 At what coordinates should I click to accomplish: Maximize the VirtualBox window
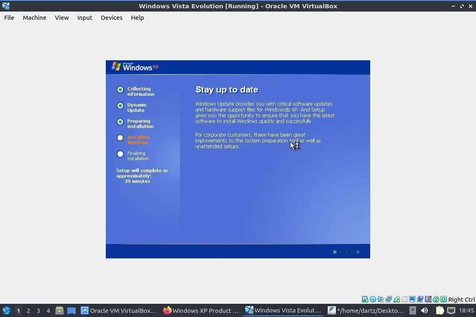462,6
